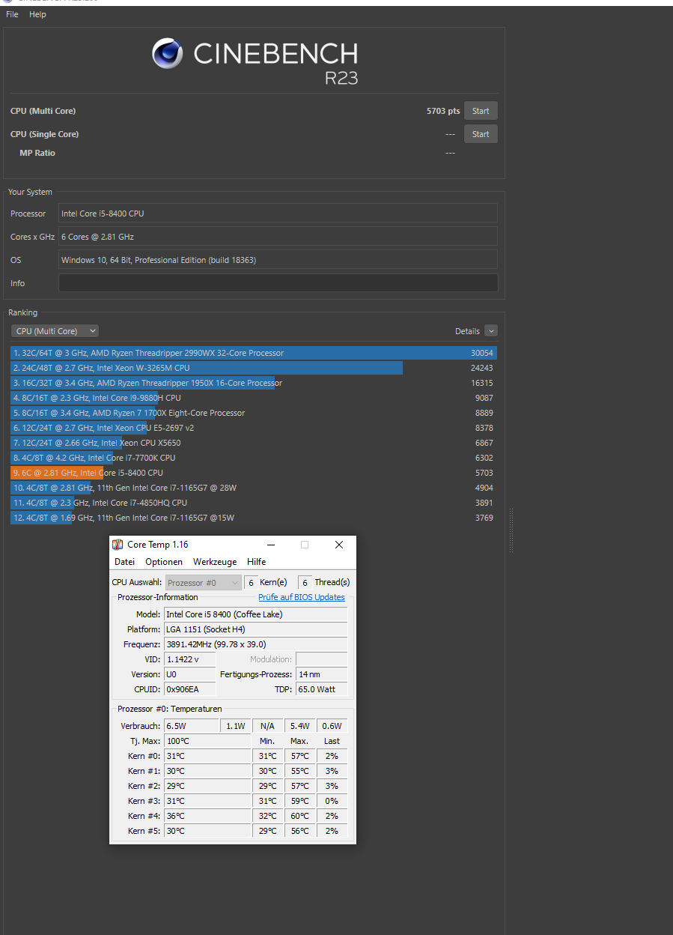Select the Threadripper 2990WX ranking entry
Viewport: 673px width, 935px height.
pos(225,353)
